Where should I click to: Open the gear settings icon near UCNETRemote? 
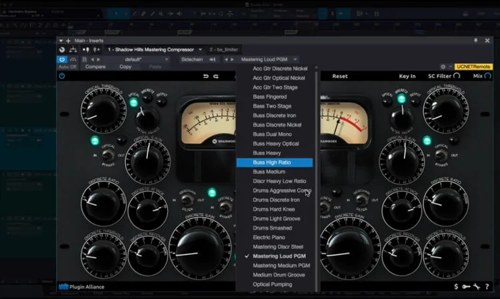[443, 67]
